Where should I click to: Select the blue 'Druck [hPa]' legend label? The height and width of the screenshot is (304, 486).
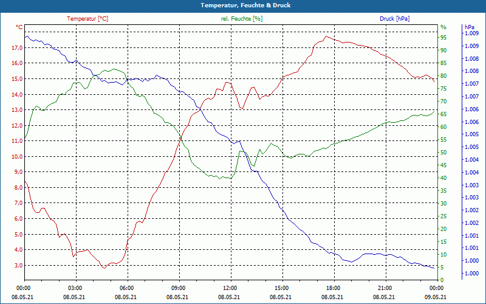point(394,19)
